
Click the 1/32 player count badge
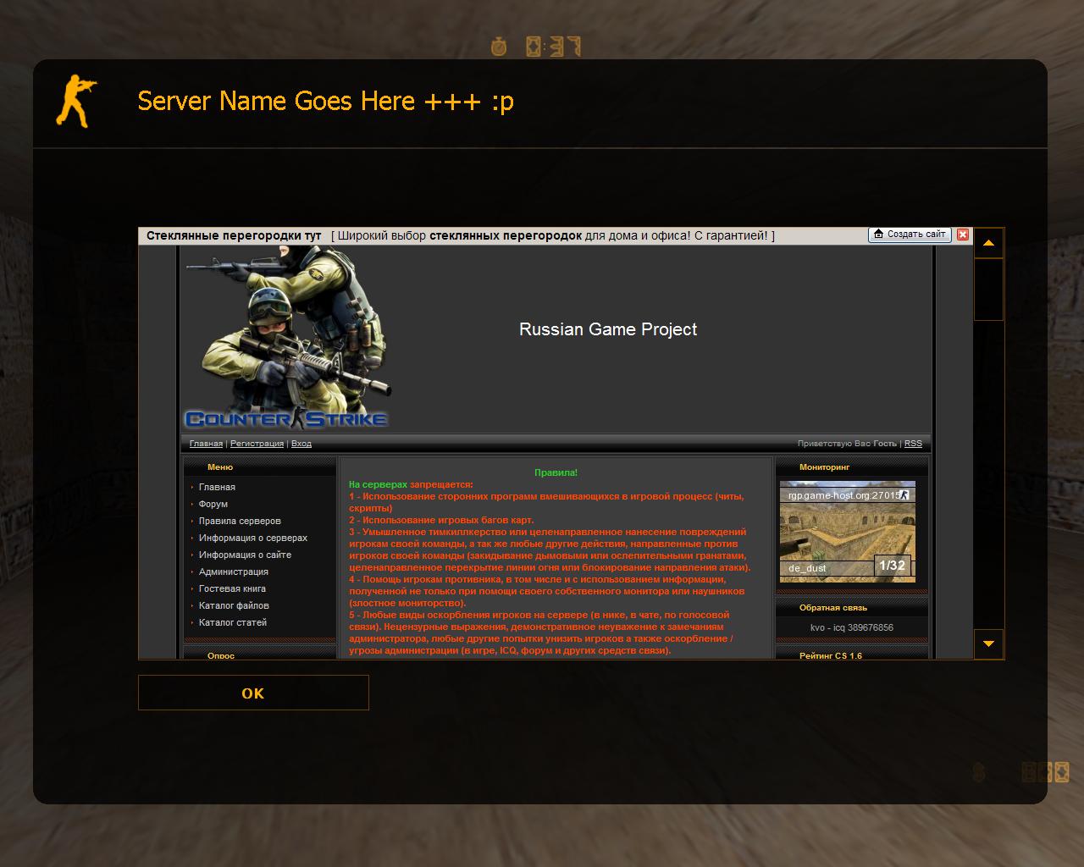[892, 566]
